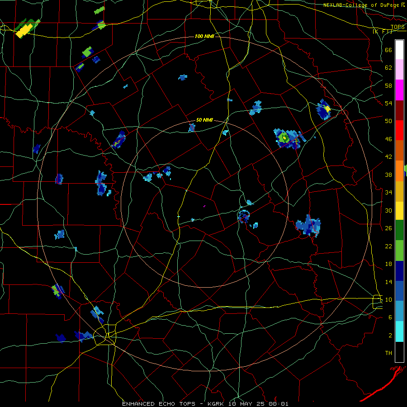Click the magenta legend swatch
The image size is (407, 407).
tap(399, 90)
